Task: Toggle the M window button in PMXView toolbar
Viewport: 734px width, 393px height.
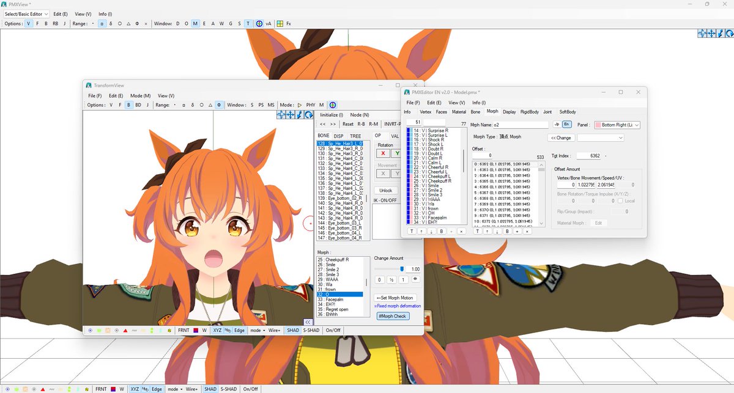Action: tap(195, 23)
